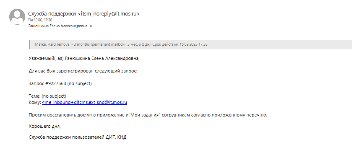Click the Хорошего дня closing line

point(44,126)
